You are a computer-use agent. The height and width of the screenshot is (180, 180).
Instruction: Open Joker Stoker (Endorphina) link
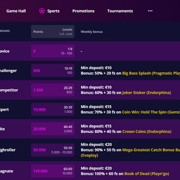point(146,93)
